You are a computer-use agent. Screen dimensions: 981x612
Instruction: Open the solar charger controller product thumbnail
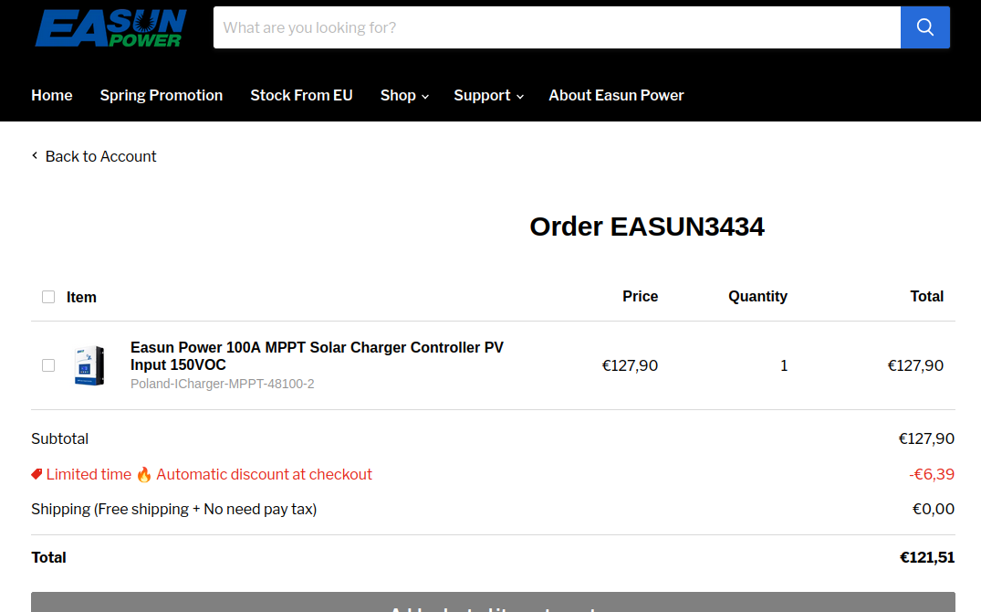pyautogui.click(x=89, y=365)
